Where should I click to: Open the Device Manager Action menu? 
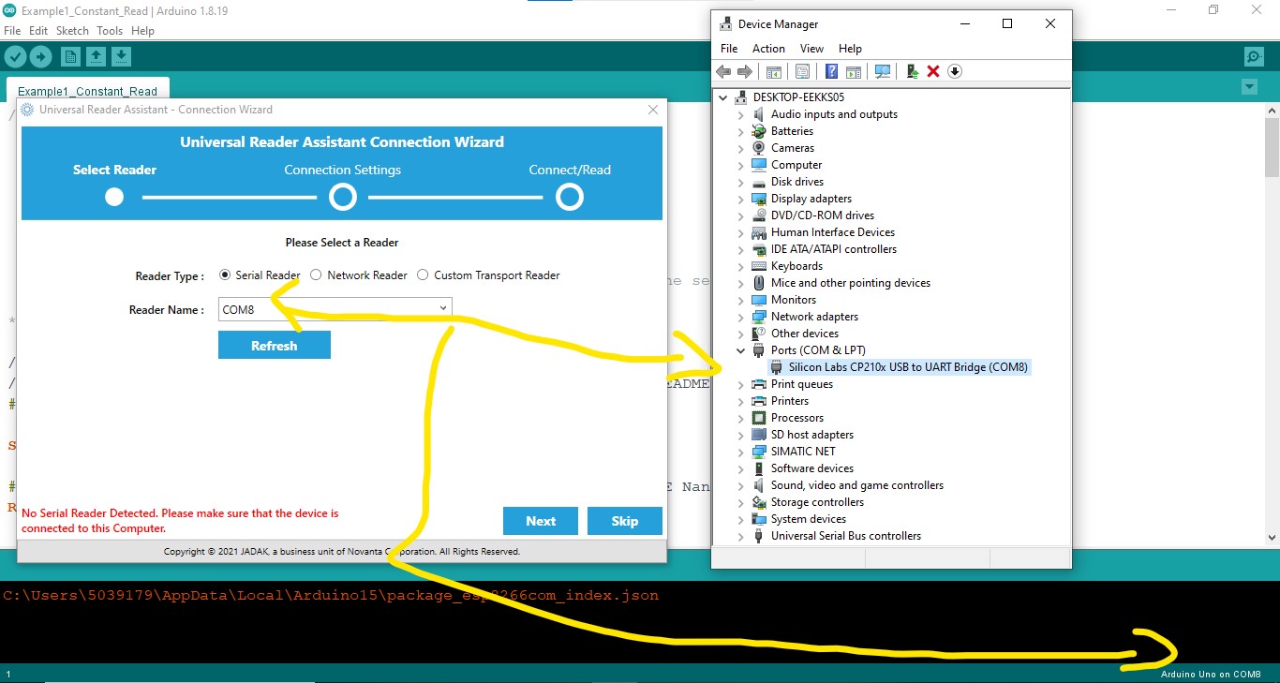click(768, 49)
